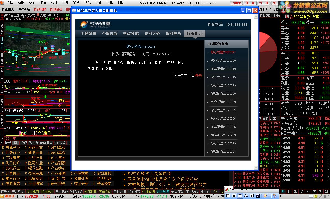
Task: Click 信息 button at top bar
Action: 250,3
